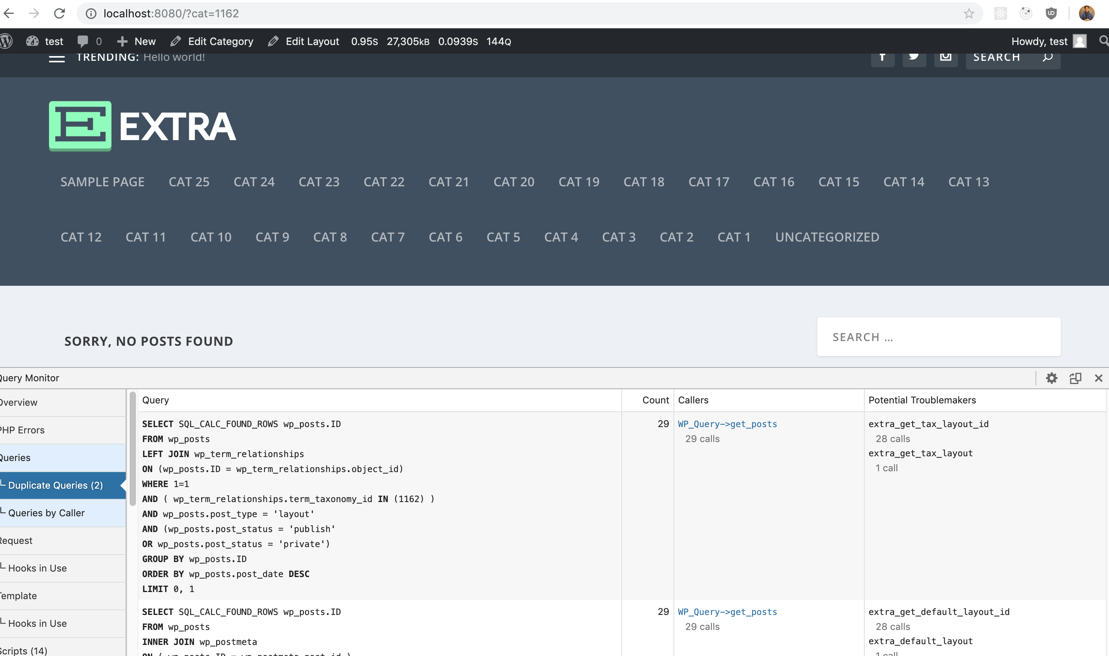Click first WP_Query->get_posts caller link
1109x656 pixels.
(727, 424)
